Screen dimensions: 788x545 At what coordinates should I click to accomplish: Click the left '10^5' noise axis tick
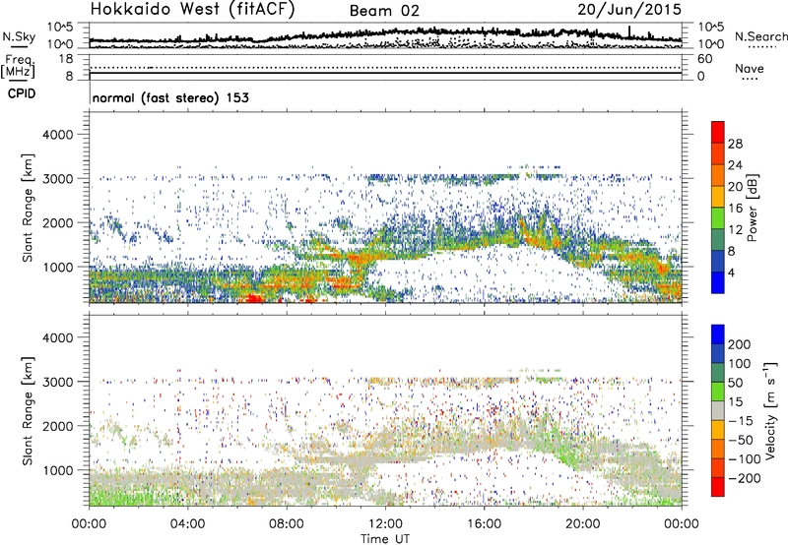(60, 27)
